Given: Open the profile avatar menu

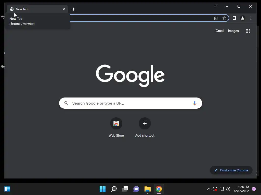Looking at the screenshot, I should (x=243, y=18).
